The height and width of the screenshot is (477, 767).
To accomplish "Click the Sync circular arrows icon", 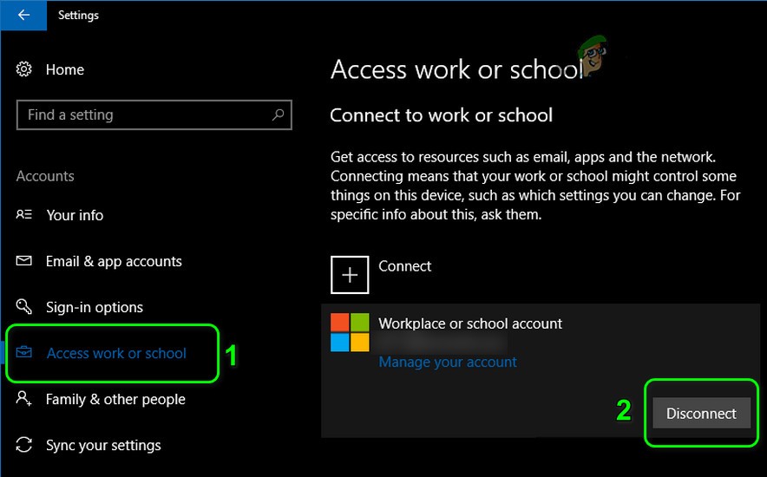I will tap(24, 445).
